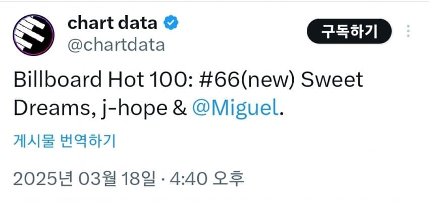Open the three-dot more options menu
Screen dimensions: 429x202
coord(408,31)
